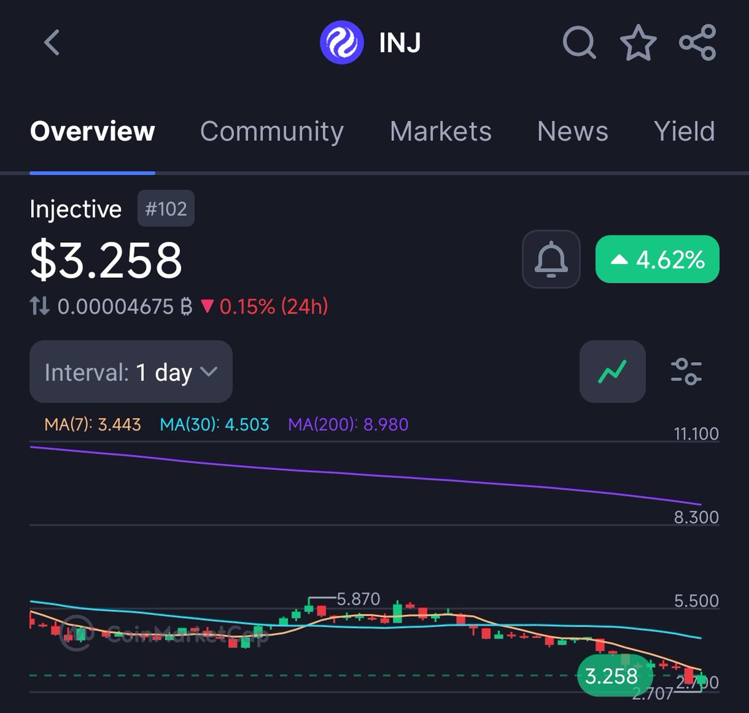
Task: Go back with the left arrow
Action: point(52,43)
